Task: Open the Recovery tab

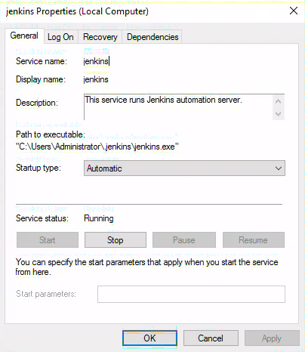Action: (100, 37)
